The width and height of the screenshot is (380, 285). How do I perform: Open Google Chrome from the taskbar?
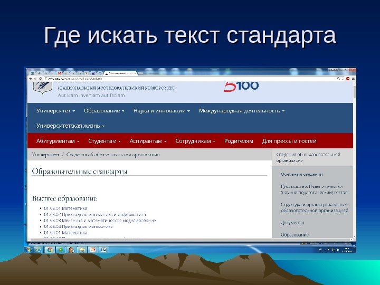[x=50, y=250]
